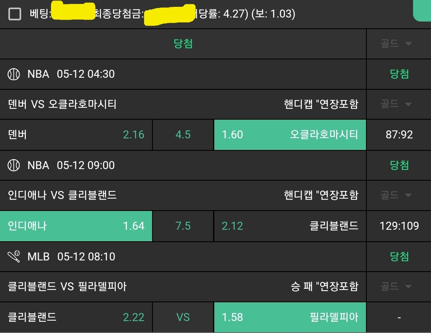Click the 87:92 score cell

tap(399, 135)
